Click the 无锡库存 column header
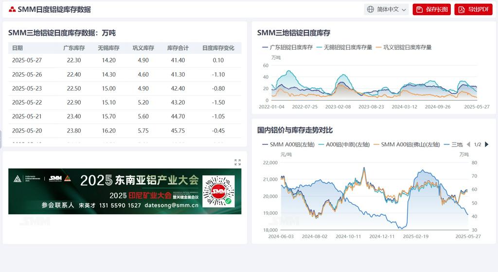 tap(108, 48)
